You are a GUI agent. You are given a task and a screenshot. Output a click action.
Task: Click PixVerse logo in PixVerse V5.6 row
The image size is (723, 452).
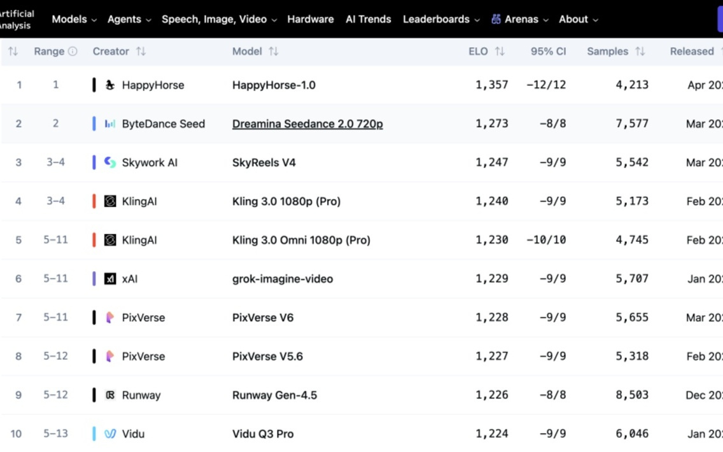[109, 356]
